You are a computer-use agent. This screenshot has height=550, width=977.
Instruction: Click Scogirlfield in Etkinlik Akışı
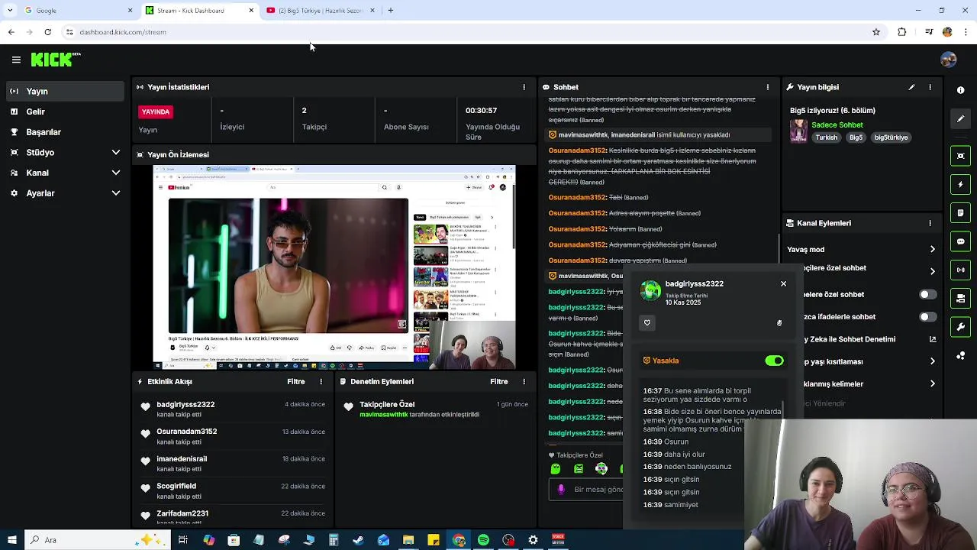(x=176, y=486)
